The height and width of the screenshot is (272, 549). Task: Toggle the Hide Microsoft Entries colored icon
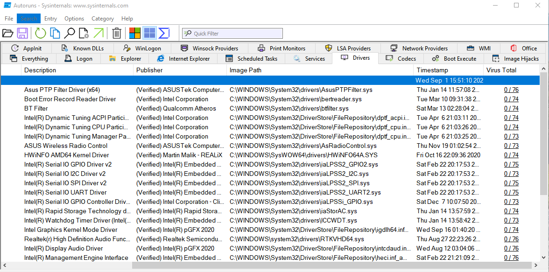coord(135,33)
